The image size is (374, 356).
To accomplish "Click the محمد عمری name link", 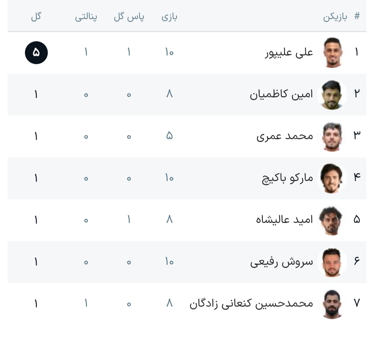I will tap(285, 136).
